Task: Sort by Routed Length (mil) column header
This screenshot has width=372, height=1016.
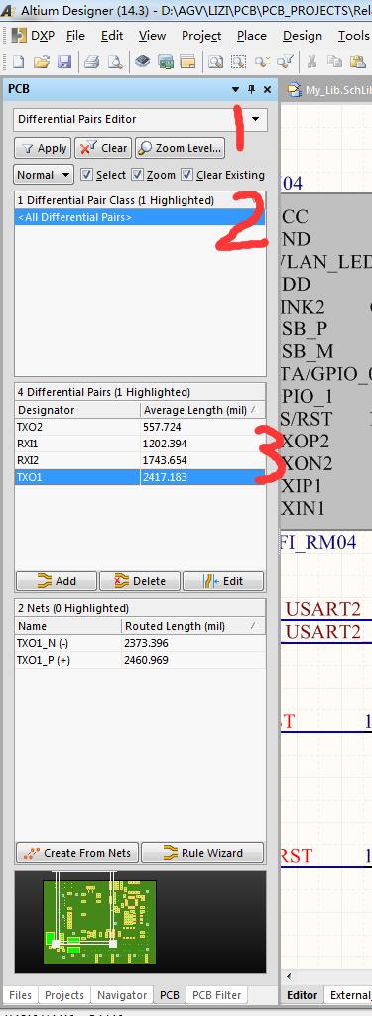Action: tap(193, 626)
